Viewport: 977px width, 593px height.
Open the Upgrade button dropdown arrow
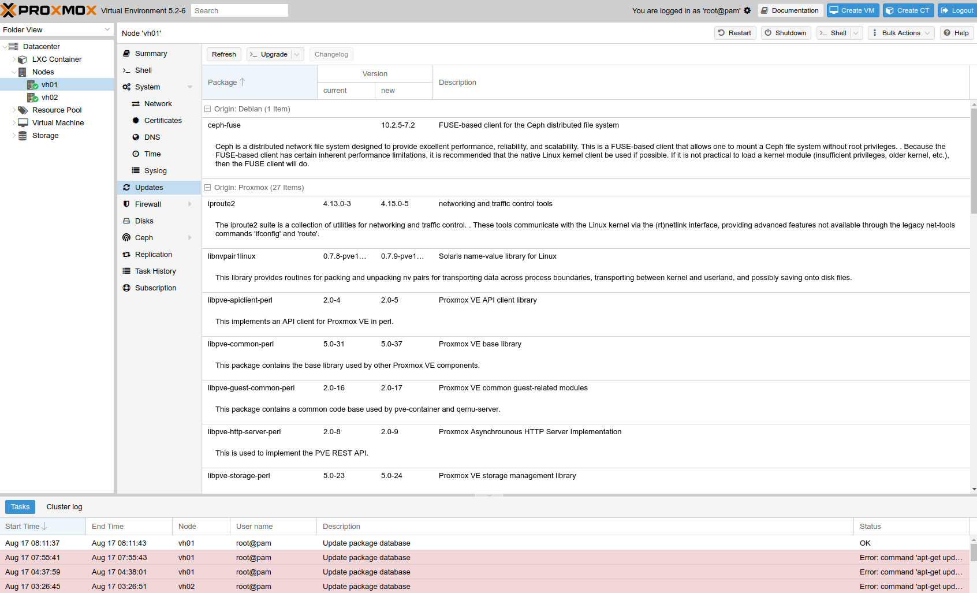(297, 54)
